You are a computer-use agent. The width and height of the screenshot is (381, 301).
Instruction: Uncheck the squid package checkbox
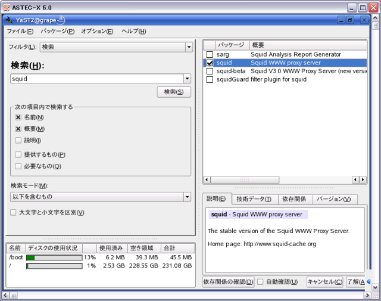210,63
